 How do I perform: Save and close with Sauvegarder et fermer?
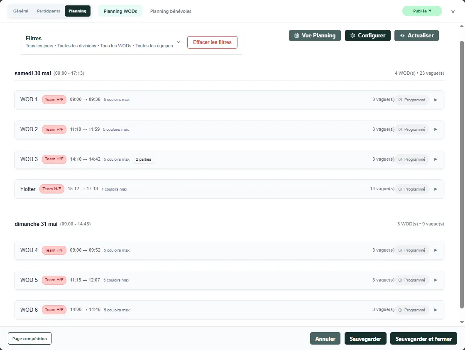(423, 338)
